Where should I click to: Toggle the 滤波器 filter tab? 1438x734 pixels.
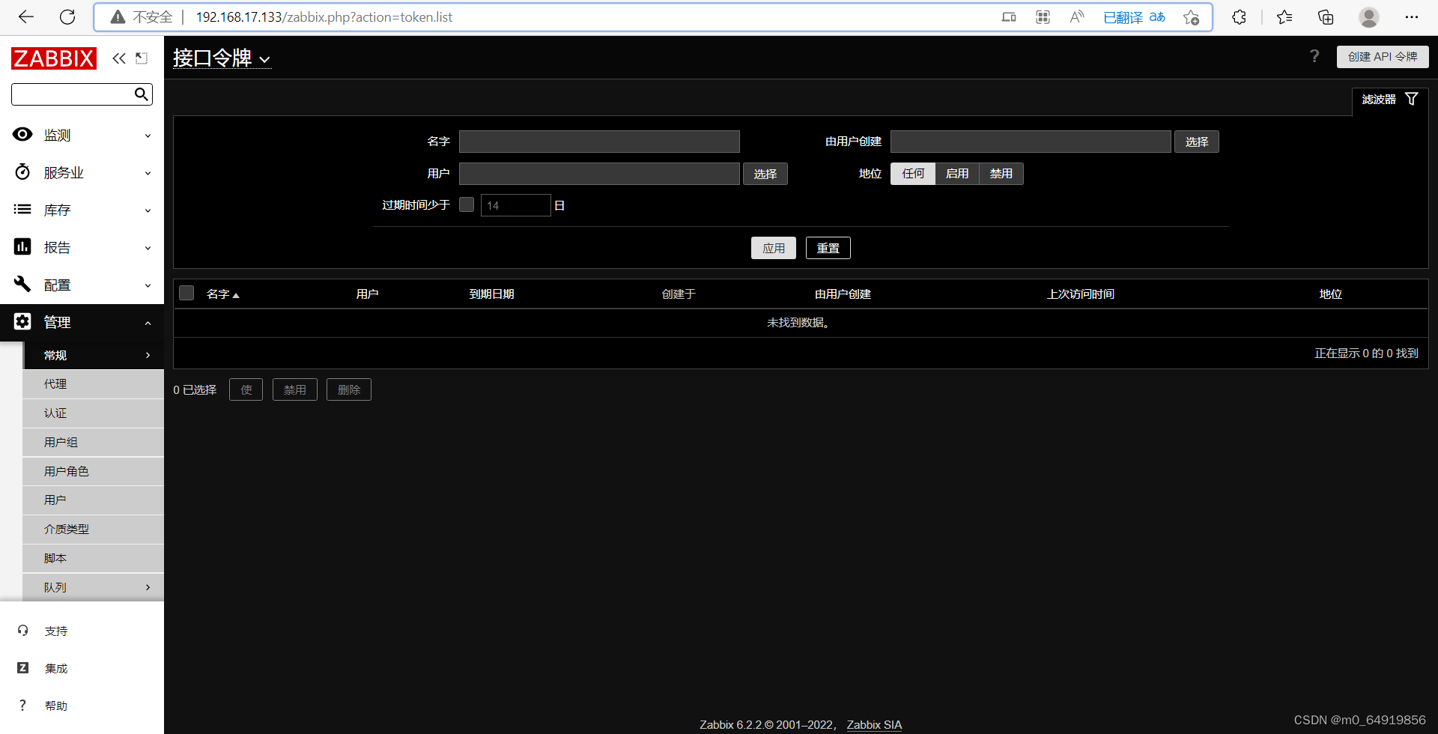tap(1390, 100)
